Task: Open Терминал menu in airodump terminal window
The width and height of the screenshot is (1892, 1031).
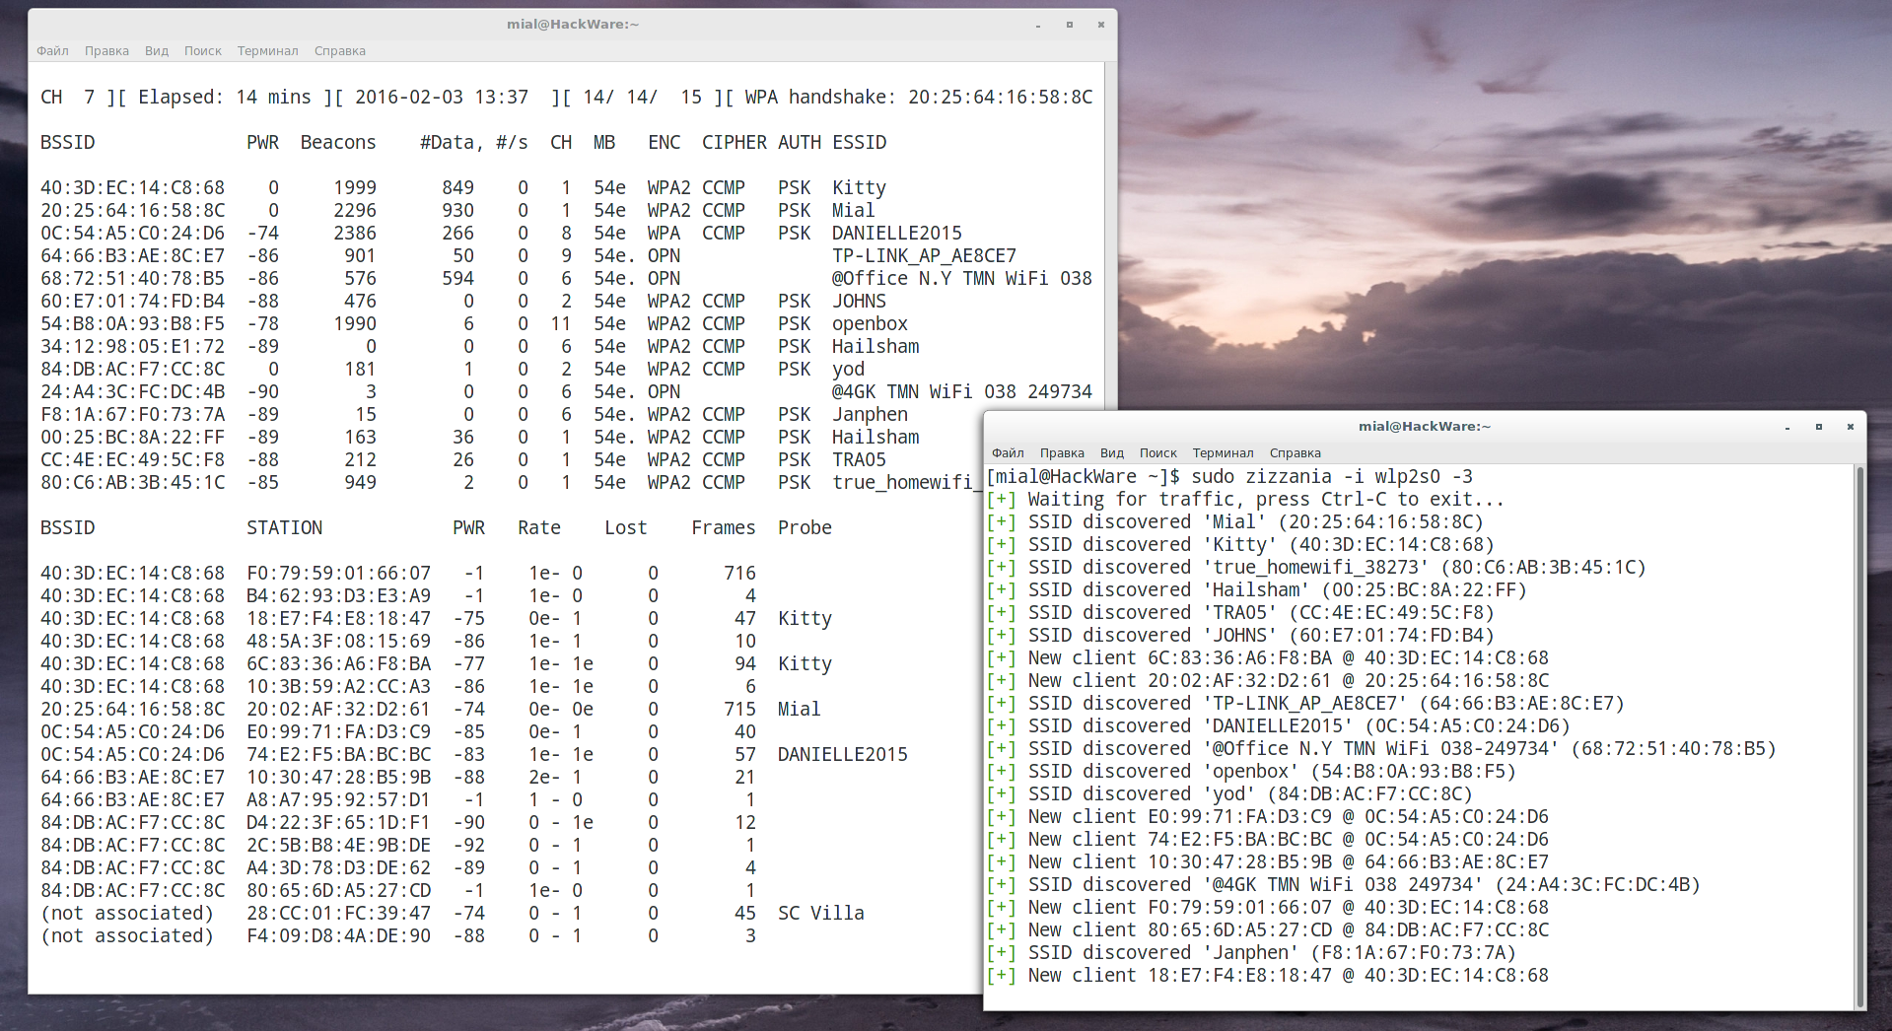Action: coord(267,51)
